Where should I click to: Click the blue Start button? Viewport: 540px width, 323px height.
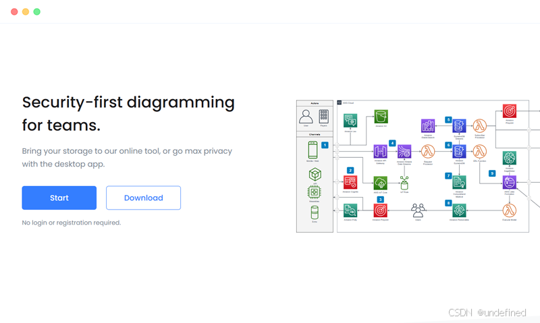pyautogui.click(x=59, y=198)
